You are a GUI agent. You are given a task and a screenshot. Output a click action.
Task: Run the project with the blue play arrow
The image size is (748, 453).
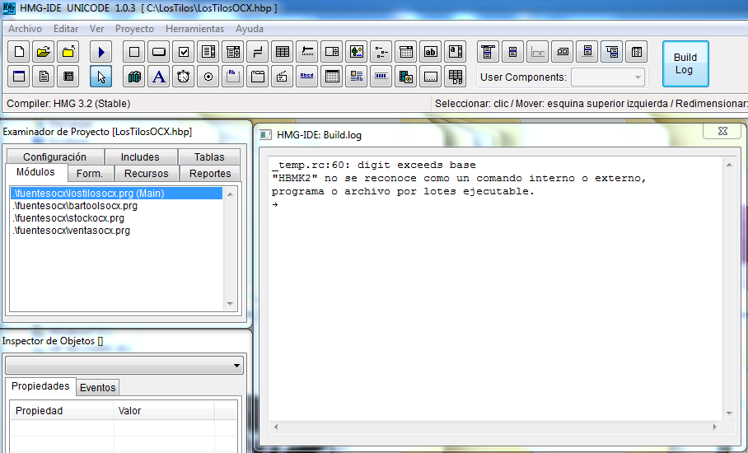click(x=101, y=52)
